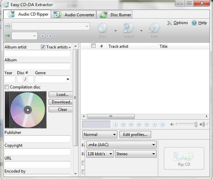This screenshot has width=213, height=179.
Task: Click the Options tools icon
Action: 169,23
